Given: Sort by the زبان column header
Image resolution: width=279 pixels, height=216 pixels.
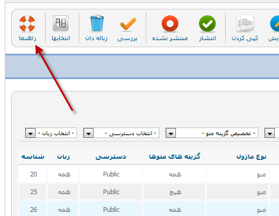Looking at the screenshot, I should click(x=63, y=156).
